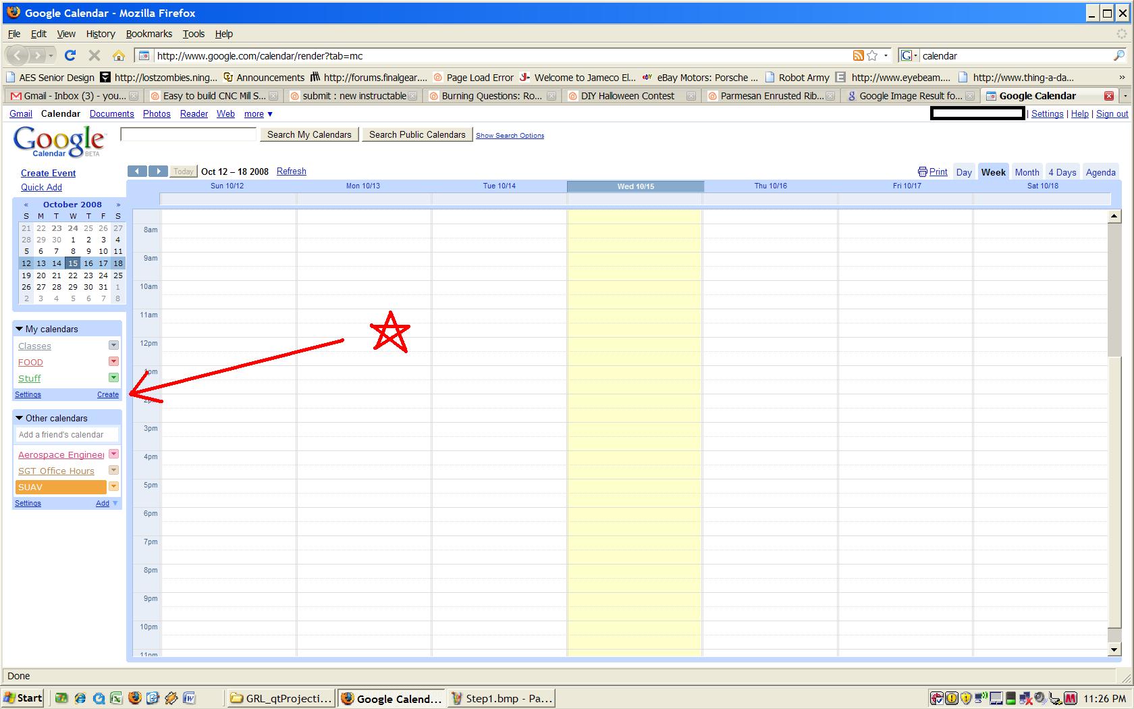Open the Classes calendar options dropdown
Viewport: 1134px width, 709px height.
click(x=113, y=345)
